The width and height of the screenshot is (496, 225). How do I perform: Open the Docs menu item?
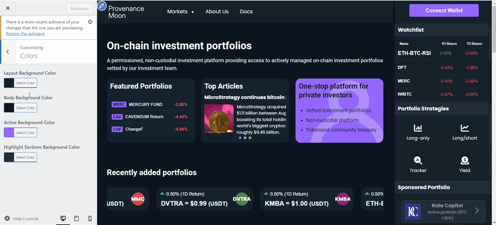(x=246, y=12)
